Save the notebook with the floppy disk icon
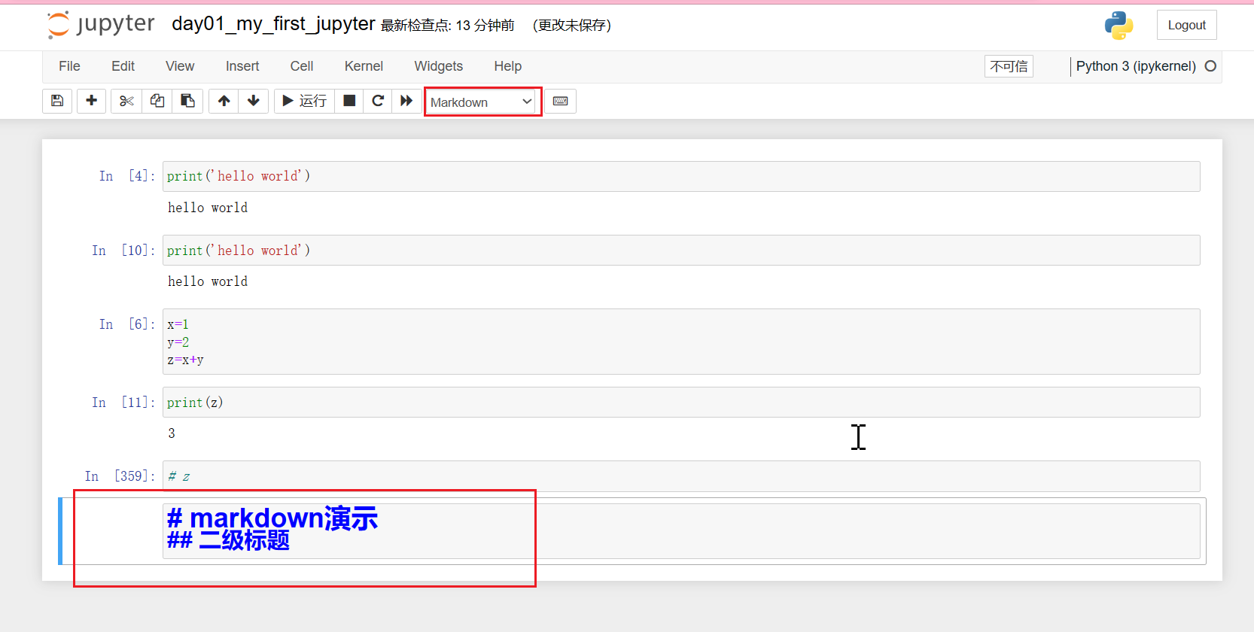 [57, 101]
